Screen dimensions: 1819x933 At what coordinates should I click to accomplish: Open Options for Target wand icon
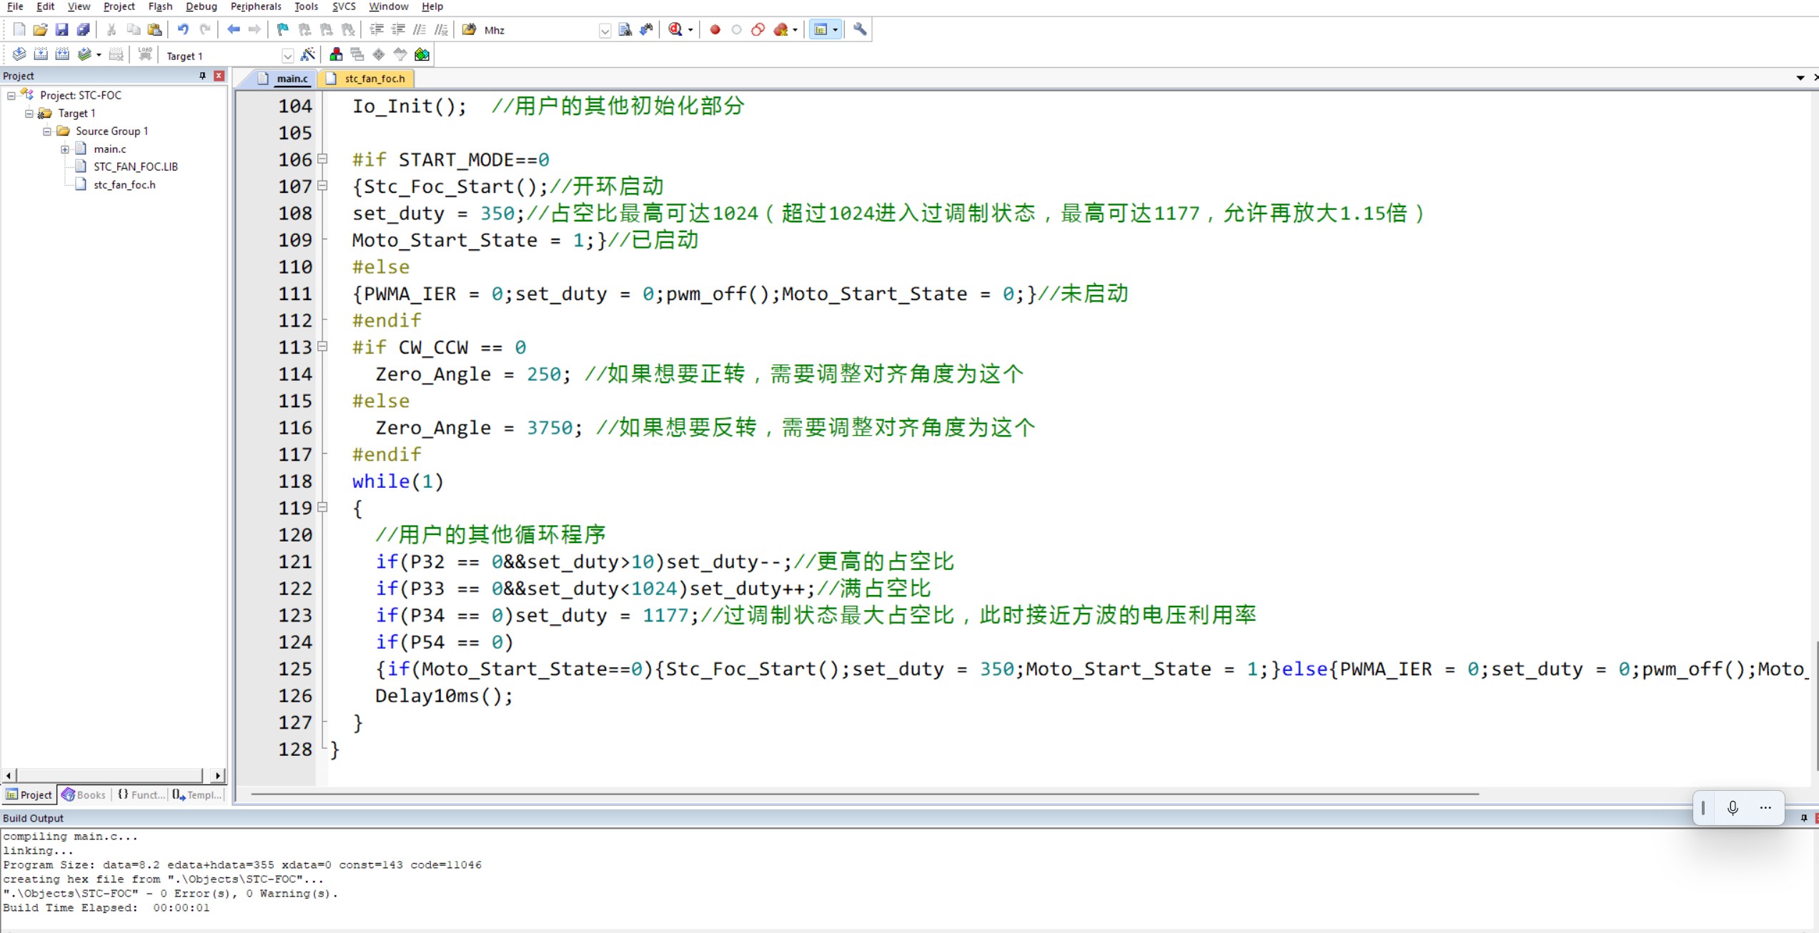(308, 55)
